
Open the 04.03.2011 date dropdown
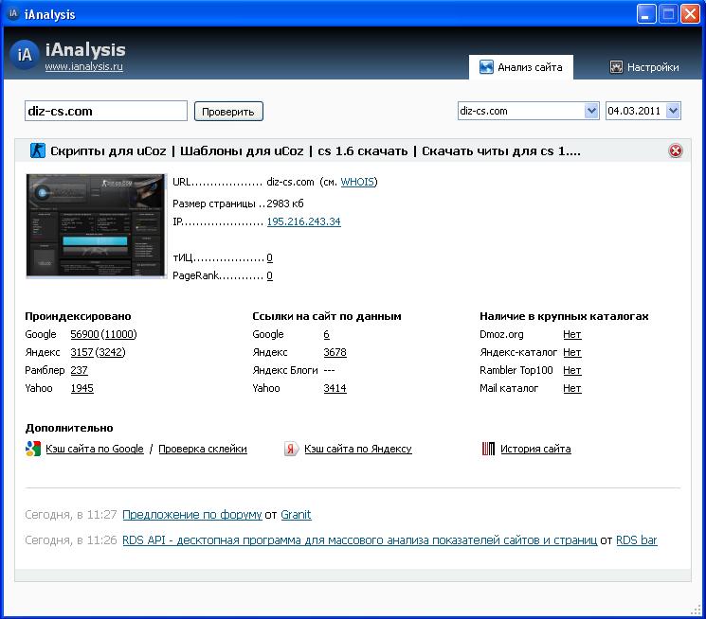(673, 111)
